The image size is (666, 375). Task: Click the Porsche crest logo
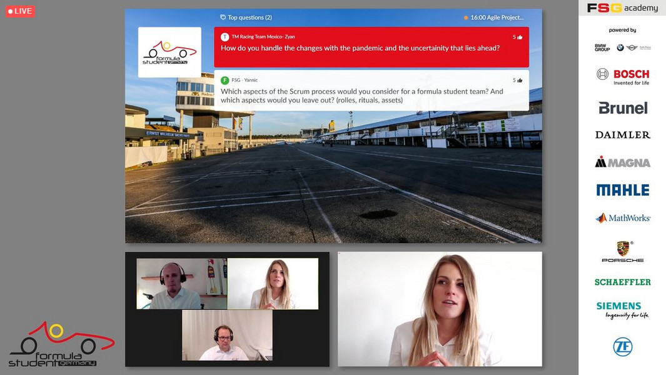click(x=622, y=248)
